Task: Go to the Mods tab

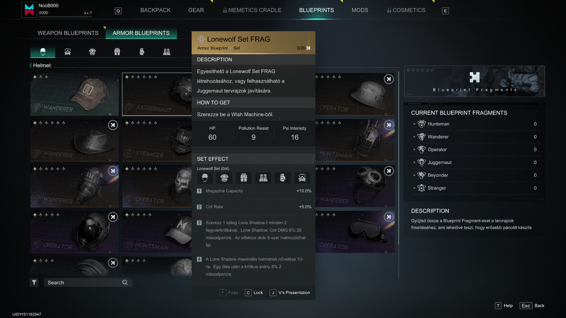Action: click(360, 10)
